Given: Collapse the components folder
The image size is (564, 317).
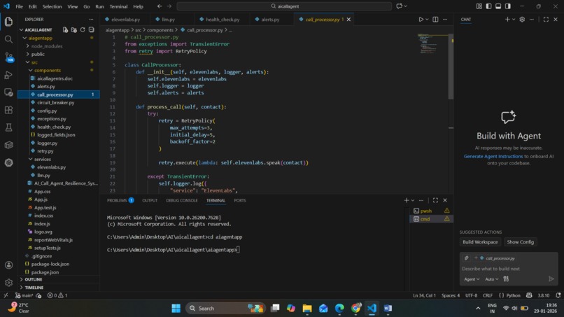Looking at the screenshot, I should point(31,70).
